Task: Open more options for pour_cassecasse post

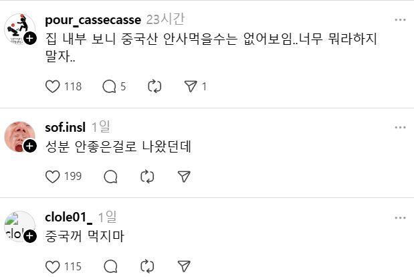Action: [x=400, y=19]
